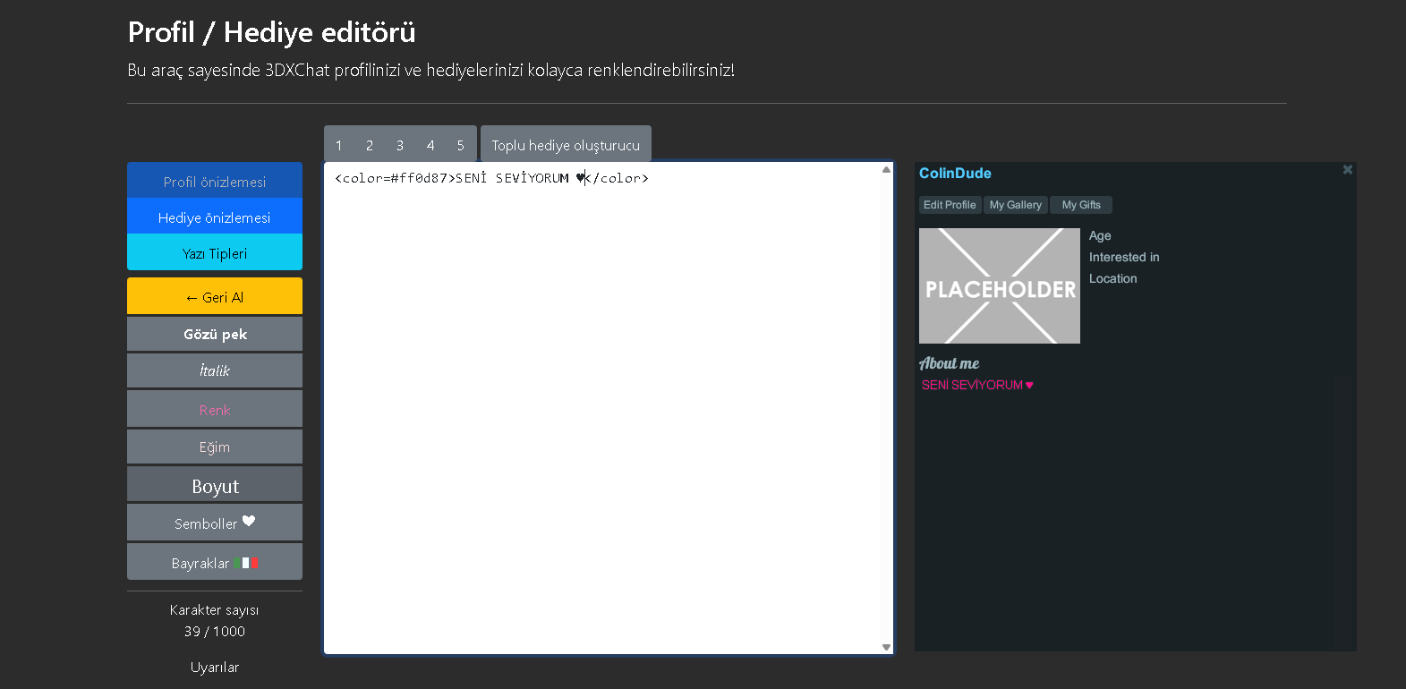This screenshot has width=1406, height=689.
Task: Click the ColinDude username
Action: coord(955,174)
